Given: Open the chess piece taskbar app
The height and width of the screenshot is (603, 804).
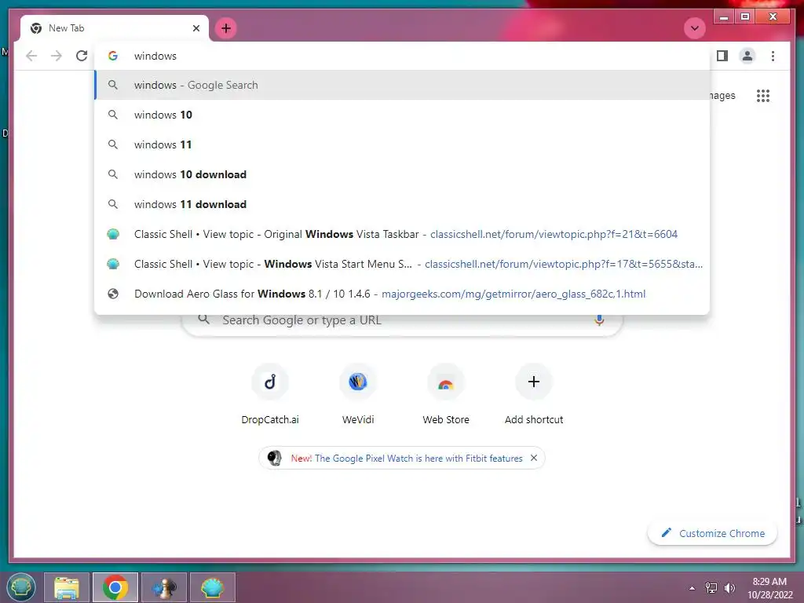Looking at the screenshot, I should click(164, 587).
